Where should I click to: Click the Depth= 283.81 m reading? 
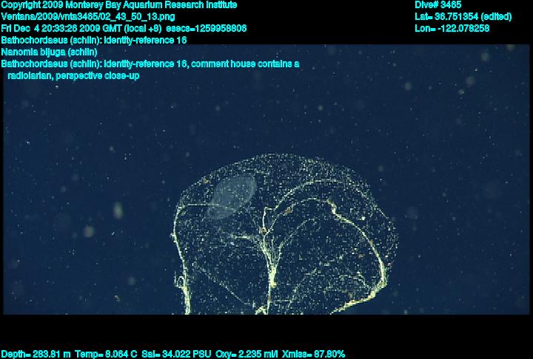(36, 354)
